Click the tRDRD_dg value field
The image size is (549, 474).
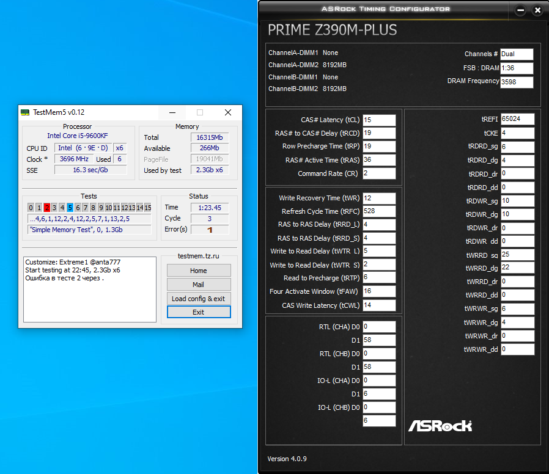(x=517, y=160)
